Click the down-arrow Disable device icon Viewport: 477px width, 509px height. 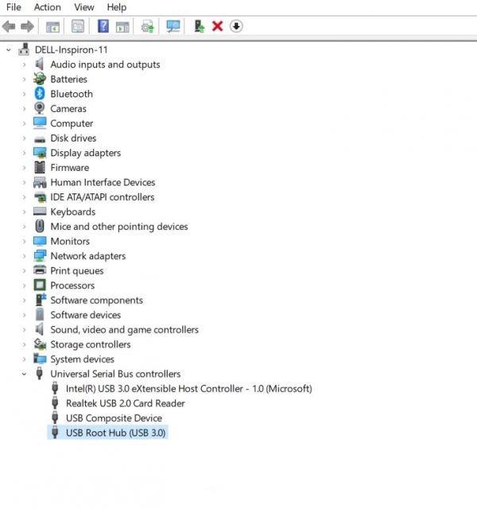coord(236,26)
